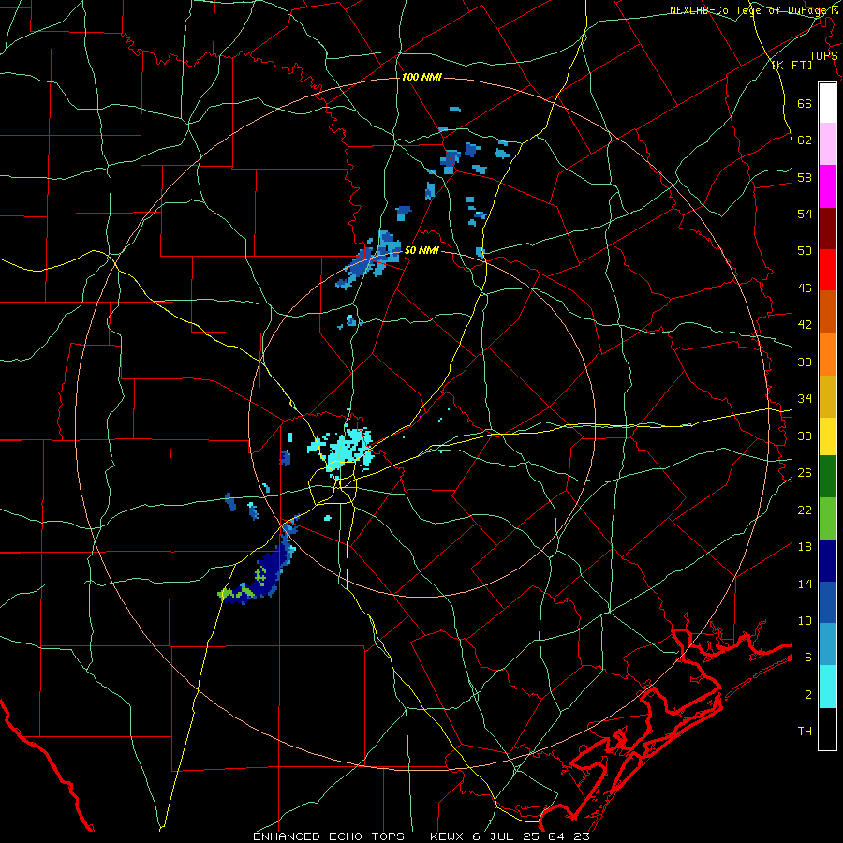This screenshot has width=843, height=843.
Task: Click the legend value 50
Action: (x=805, y=250)
